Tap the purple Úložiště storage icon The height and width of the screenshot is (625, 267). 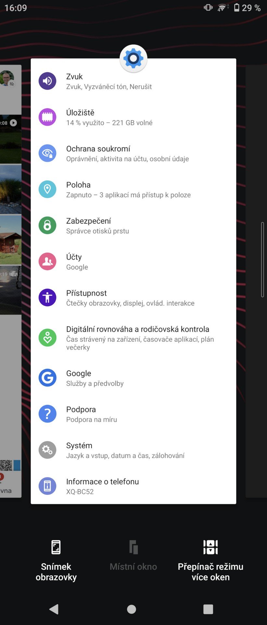coord(47,117)
